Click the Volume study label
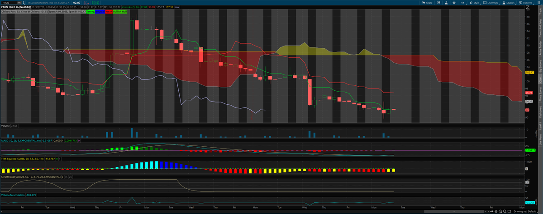The image size is (543, 214). (x=5, y=125)
